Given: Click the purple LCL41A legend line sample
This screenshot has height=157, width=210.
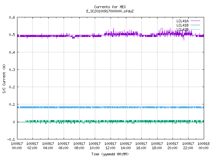Looking at the screenshot, I should (195, 21).
